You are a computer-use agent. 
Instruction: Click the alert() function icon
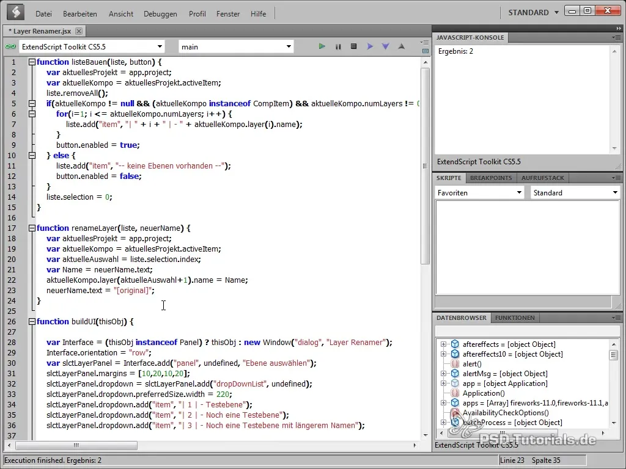(455, 364)
